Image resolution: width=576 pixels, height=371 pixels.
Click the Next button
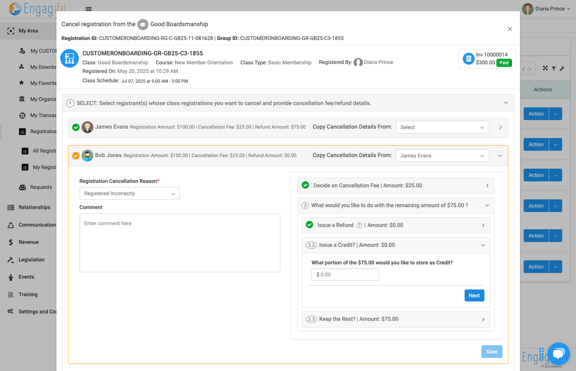pyautogui.click(x=474, y=295)
